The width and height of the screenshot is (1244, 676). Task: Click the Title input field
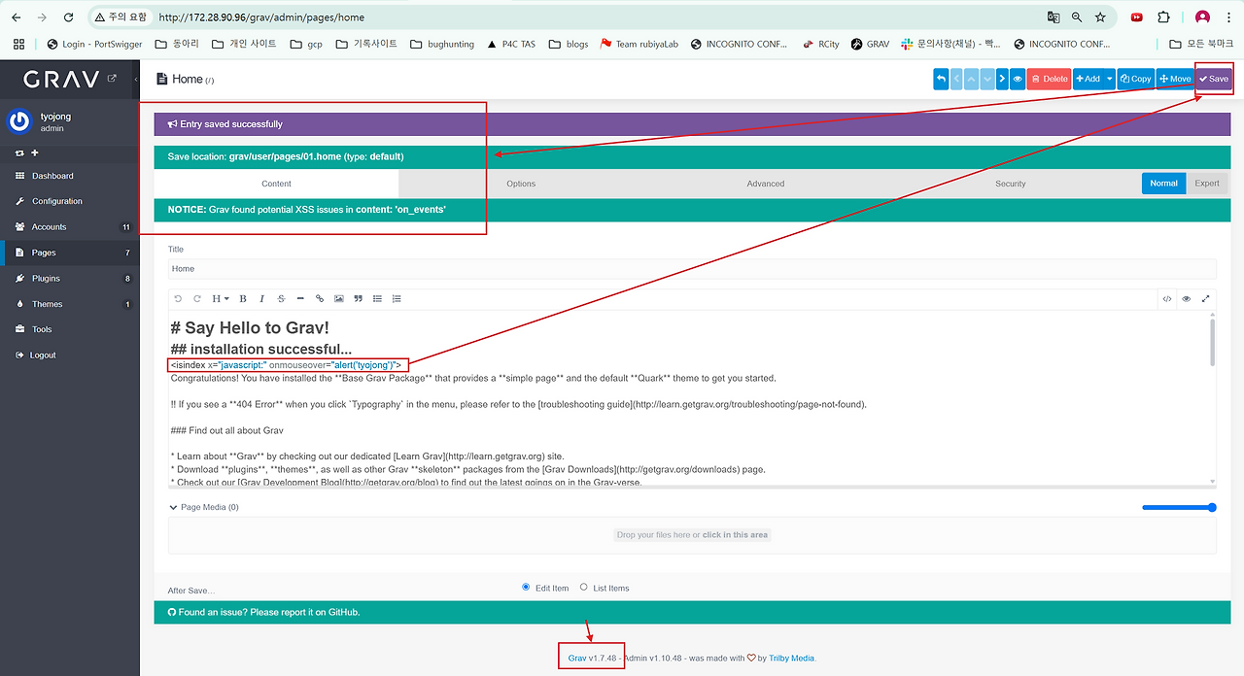pos(692,269)
